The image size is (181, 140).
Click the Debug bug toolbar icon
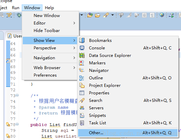[x=19, y=15]
